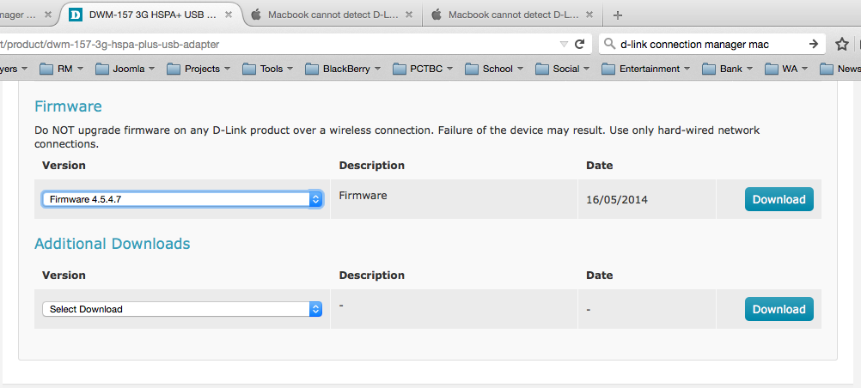Open the URL history dropdown arrow
Viewport: 861px width, 388px height.
(x=564, y=44)
